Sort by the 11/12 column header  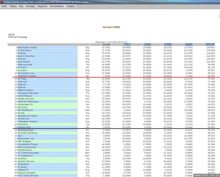[189, 45]
